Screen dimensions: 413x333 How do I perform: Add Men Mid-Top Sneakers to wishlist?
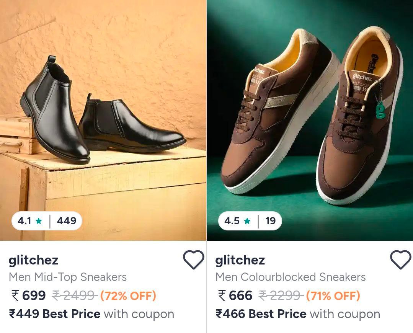click(193, 260)
